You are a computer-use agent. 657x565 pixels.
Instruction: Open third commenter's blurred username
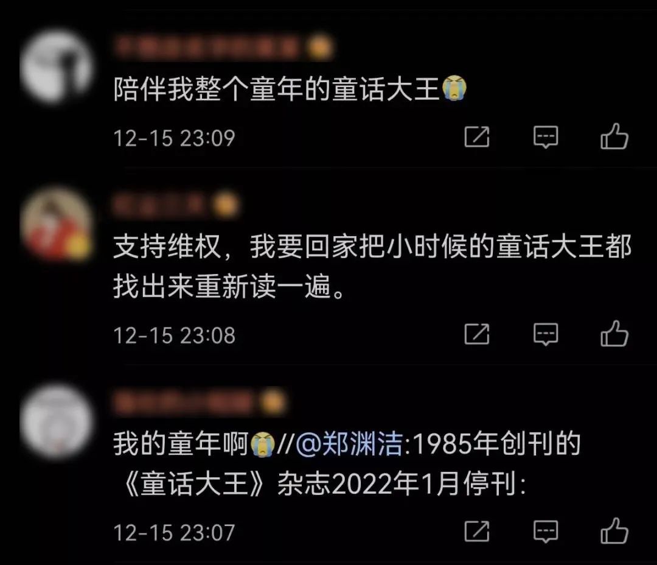click(x=184, y=401)
